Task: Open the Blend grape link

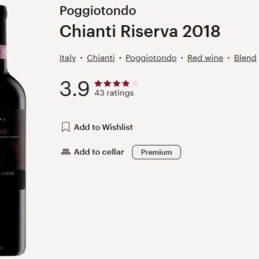Action: coord(245,58)
